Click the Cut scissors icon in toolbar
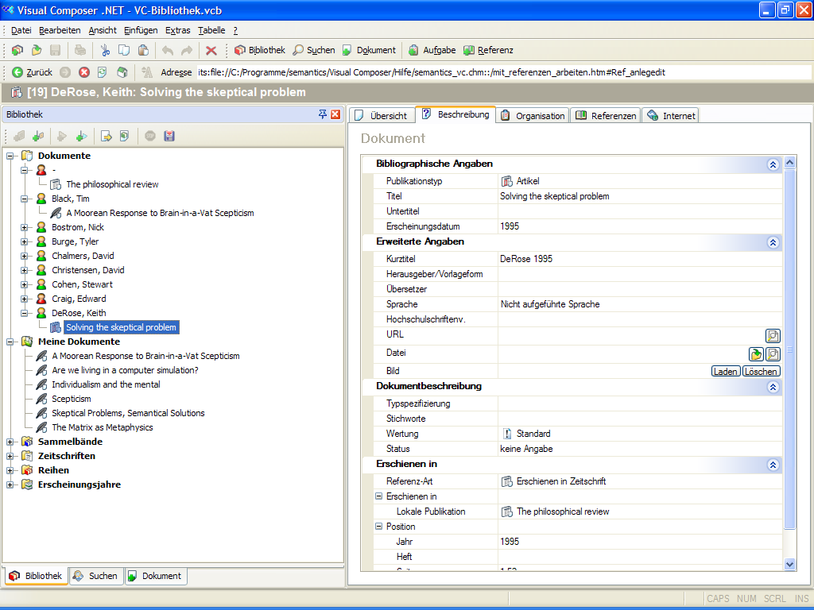Screen dimensions: 814x610 point(105,50)
